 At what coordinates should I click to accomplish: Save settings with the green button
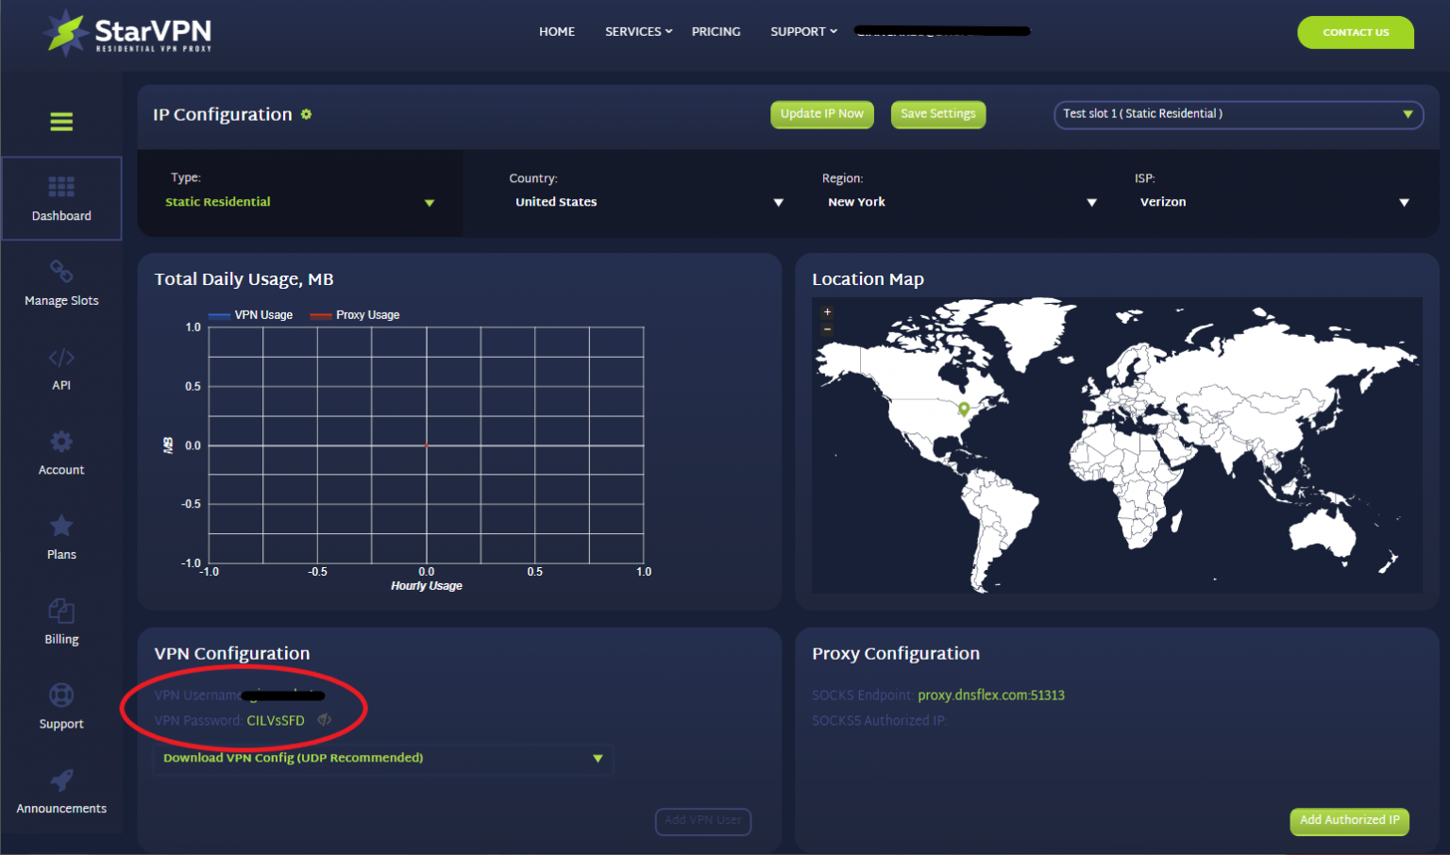tap(937, 114)
